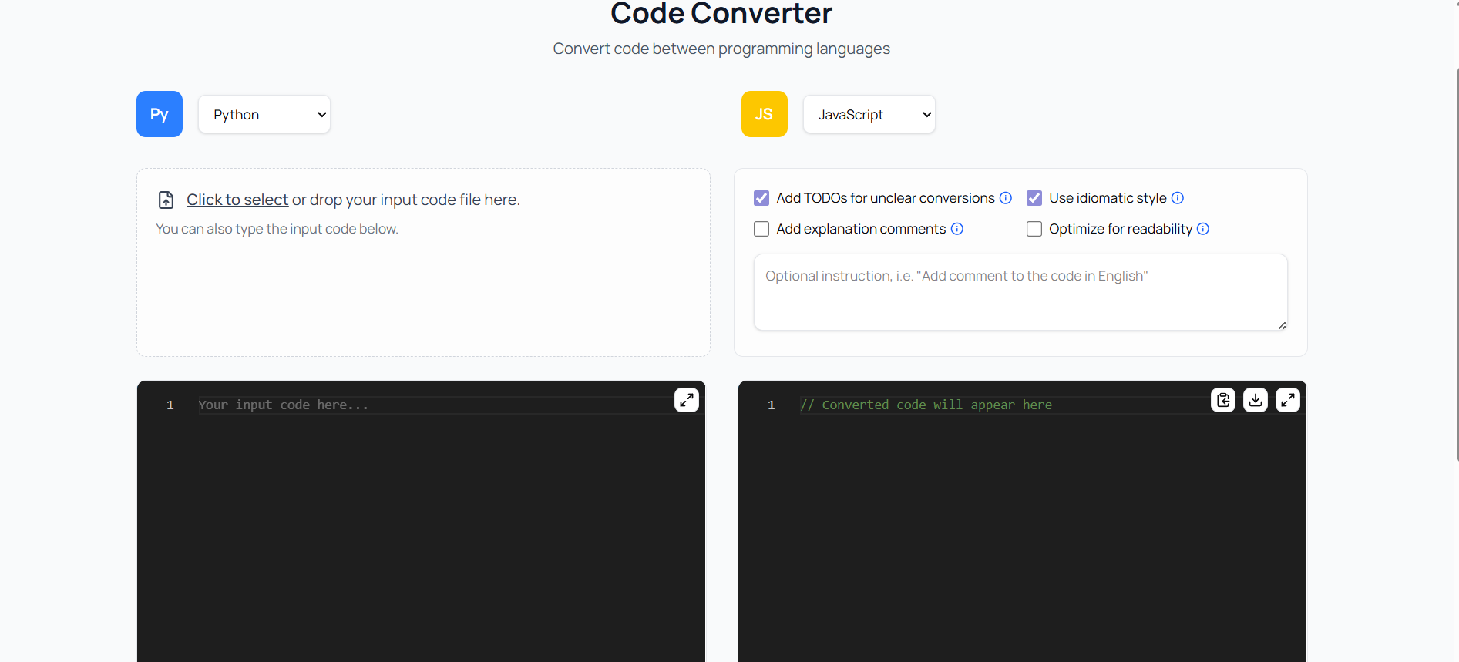Focus the optional instruction text box
The image size is (1459, 662).
point(1020,292)
